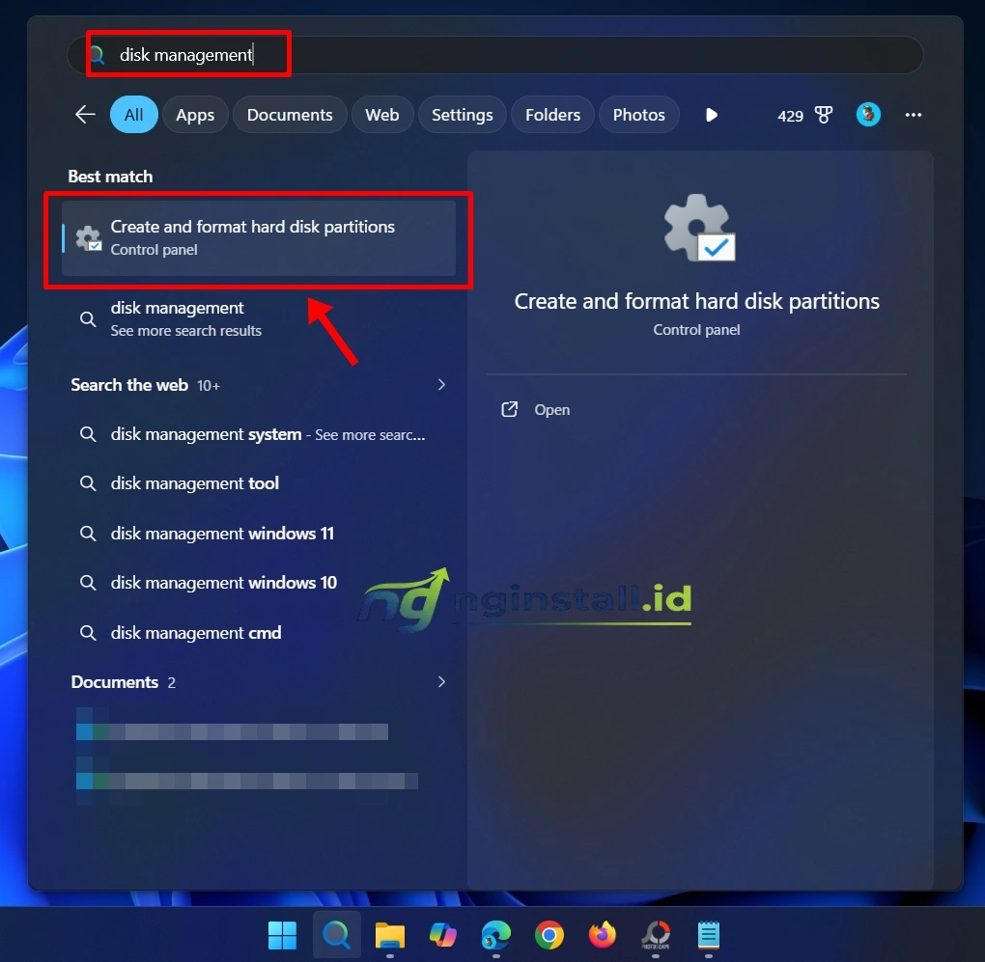Open Microsoft Edge from taskbar
The width and height of the screenshot is (985, 962).
point(496,935)
